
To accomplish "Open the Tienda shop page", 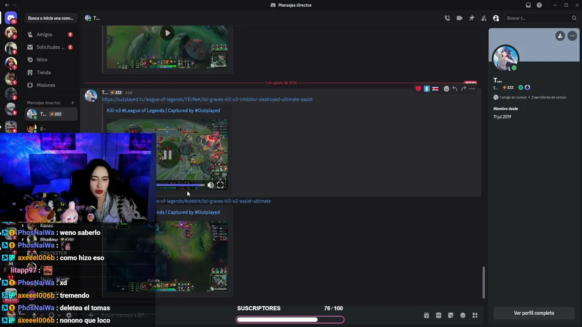I will tap(50, 73).
